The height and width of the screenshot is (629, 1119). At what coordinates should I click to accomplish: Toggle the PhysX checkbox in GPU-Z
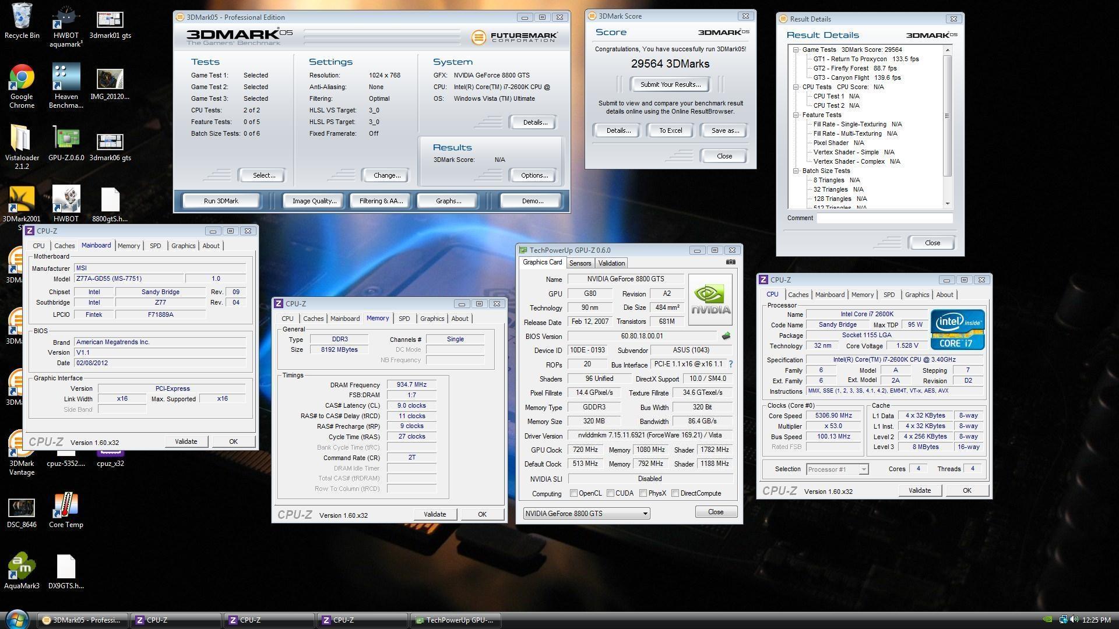click(x=643, y=493)
